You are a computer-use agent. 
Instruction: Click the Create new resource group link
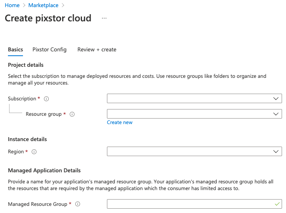(x=120, y=123)
